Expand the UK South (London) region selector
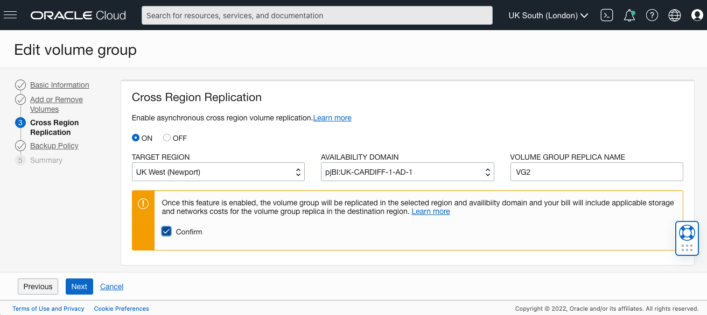 (547, 15)
